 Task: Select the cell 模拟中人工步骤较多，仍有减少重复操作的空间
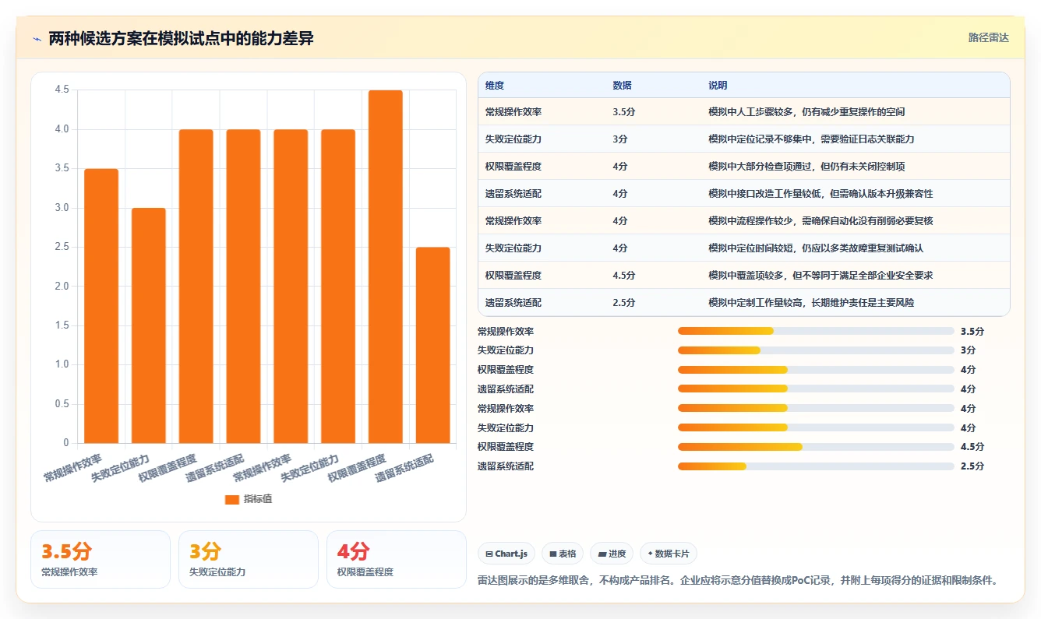[855, 111]
